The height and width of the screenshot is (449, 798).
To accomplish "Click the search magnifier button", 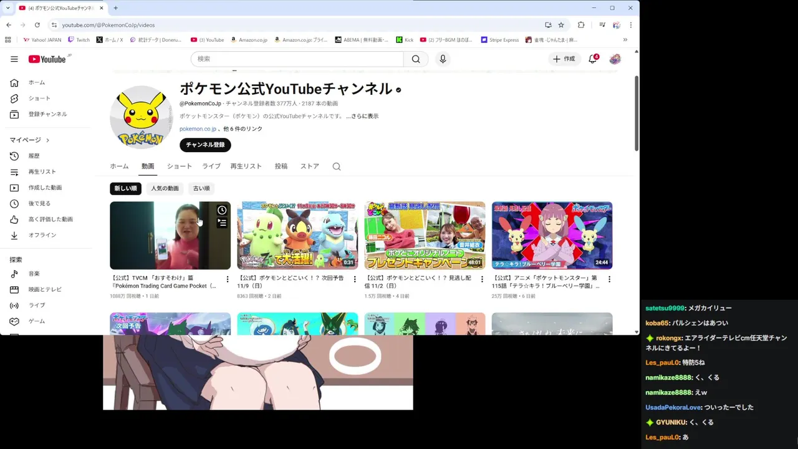I will pyautogui.click(x=416, y=59).
